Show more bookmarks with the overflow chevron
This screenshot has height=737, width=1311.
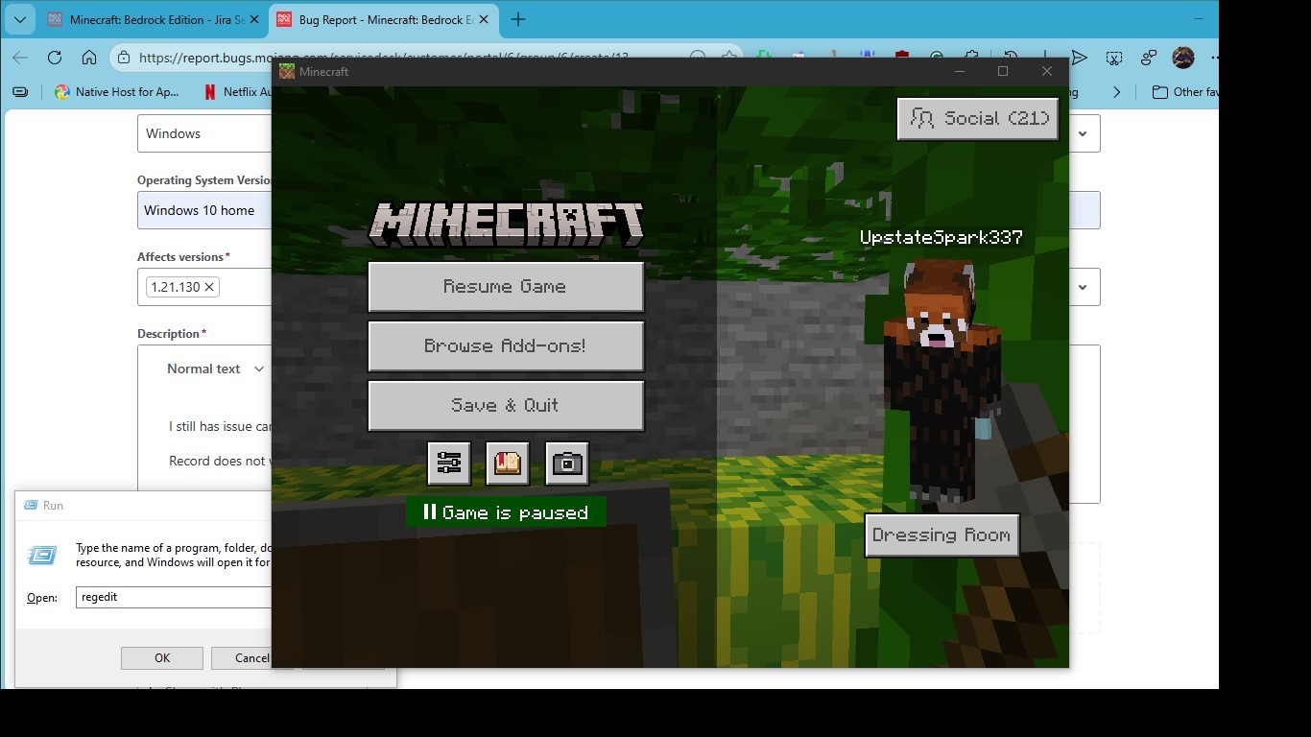click(x=1116, y=92)
